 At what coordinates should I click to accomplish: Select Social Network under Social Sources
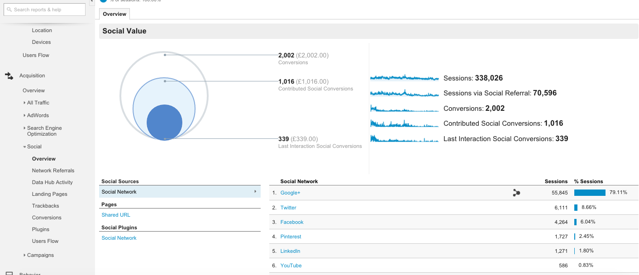180,192
